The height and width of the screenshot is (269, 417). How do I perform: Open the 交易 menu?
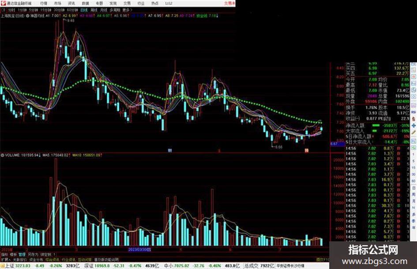[127, 4]
